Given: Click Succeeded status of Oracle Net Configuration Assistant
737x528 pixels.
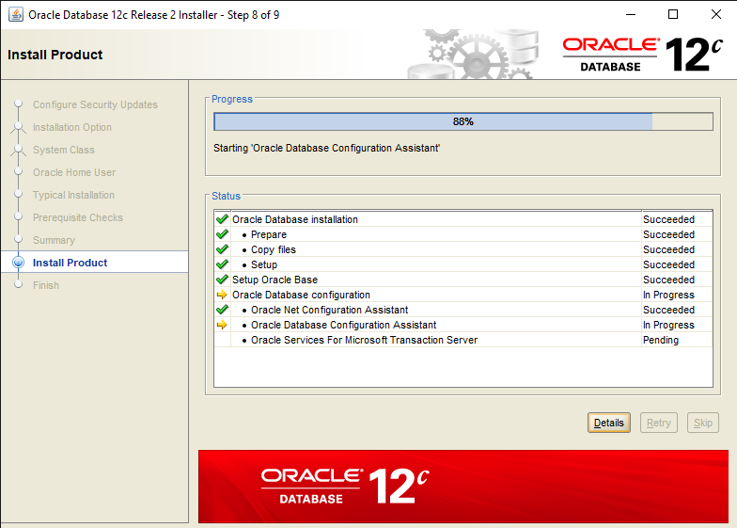Looking at the screenshot, I should 668,310.
